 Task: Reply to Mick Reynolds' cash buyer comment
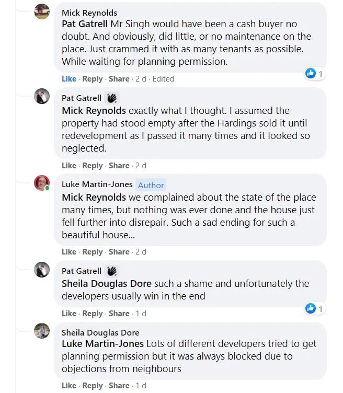(x=93, y=79)
